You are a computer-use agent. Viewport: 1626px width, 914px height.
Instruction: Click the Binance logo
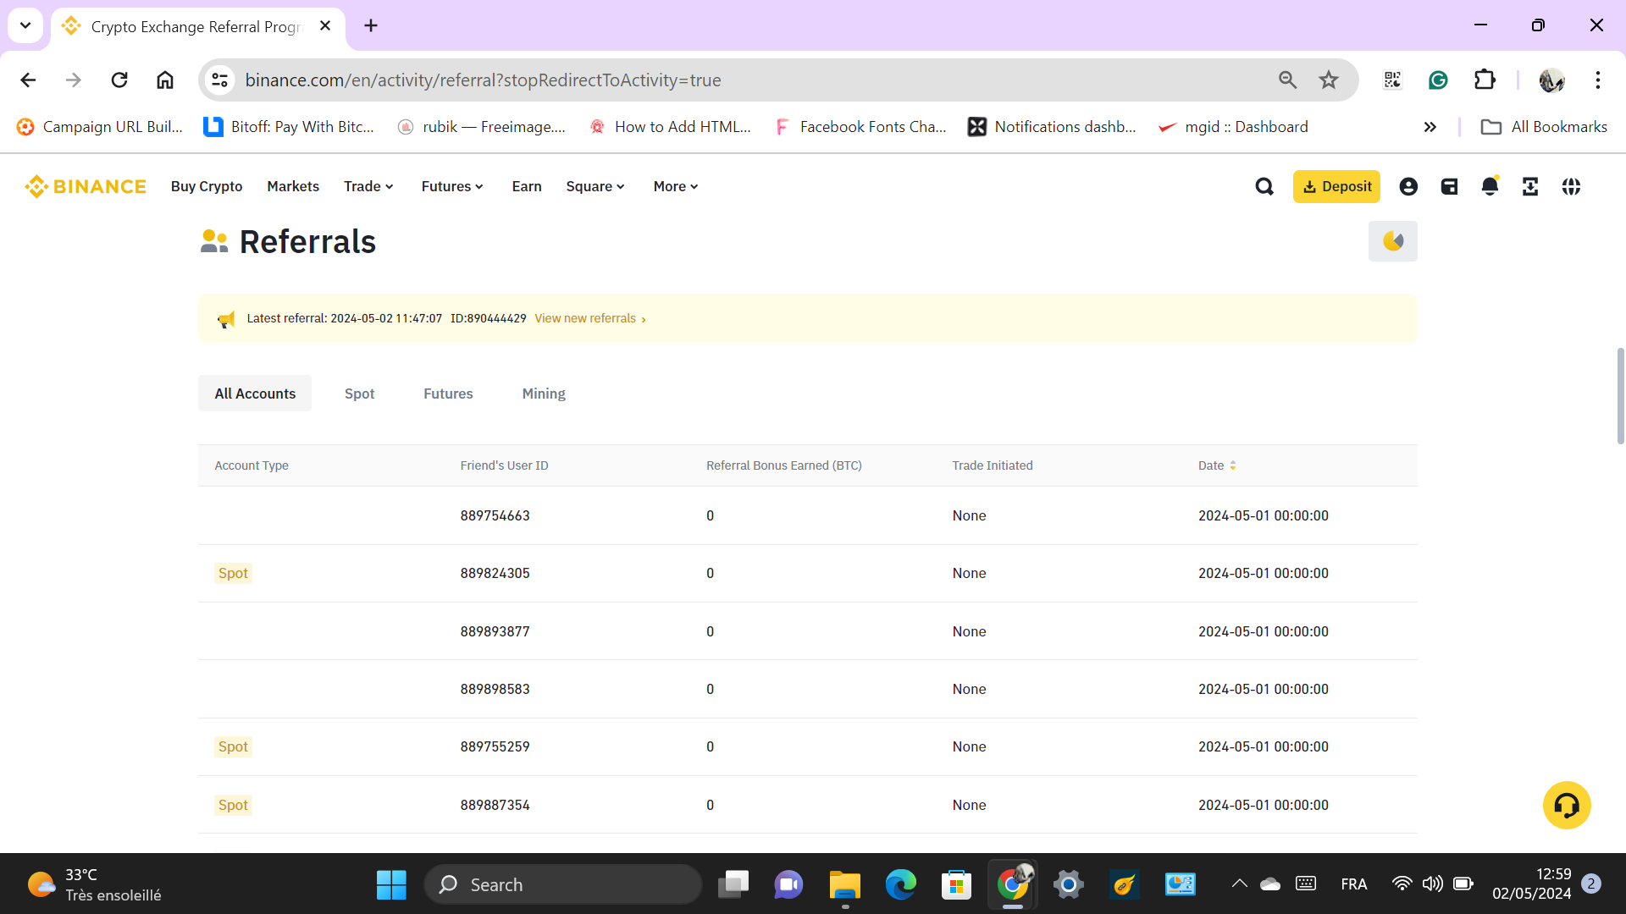click(86, 186)
